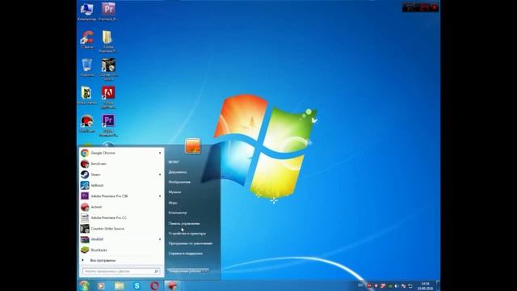Expand the Google Chrome jump list arrow

click(x=160, y=153)
